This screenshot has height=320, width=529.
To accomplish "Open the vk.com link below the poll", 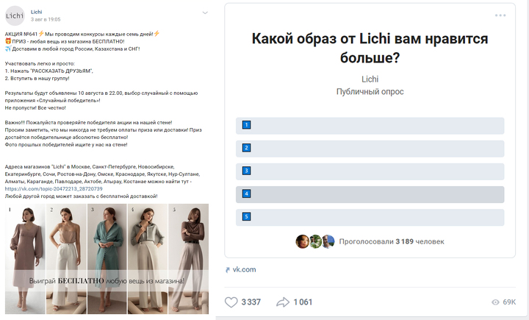I will (x=244, y=270).
